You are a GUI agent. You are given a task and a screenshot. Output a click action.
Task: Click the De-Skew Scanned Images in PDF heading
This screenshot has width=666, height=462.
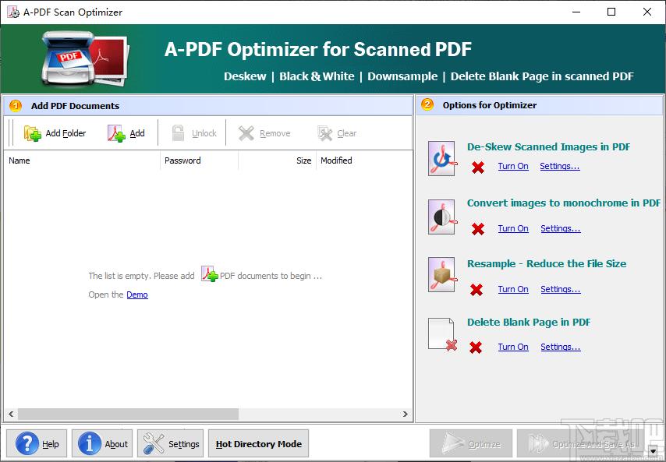click(x=548, y=146)
